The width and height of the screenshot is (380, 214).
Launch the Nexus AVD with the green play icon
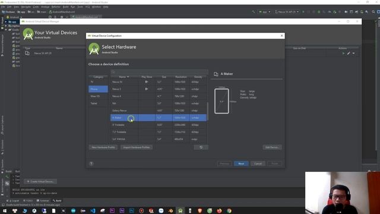pos(343,53)
